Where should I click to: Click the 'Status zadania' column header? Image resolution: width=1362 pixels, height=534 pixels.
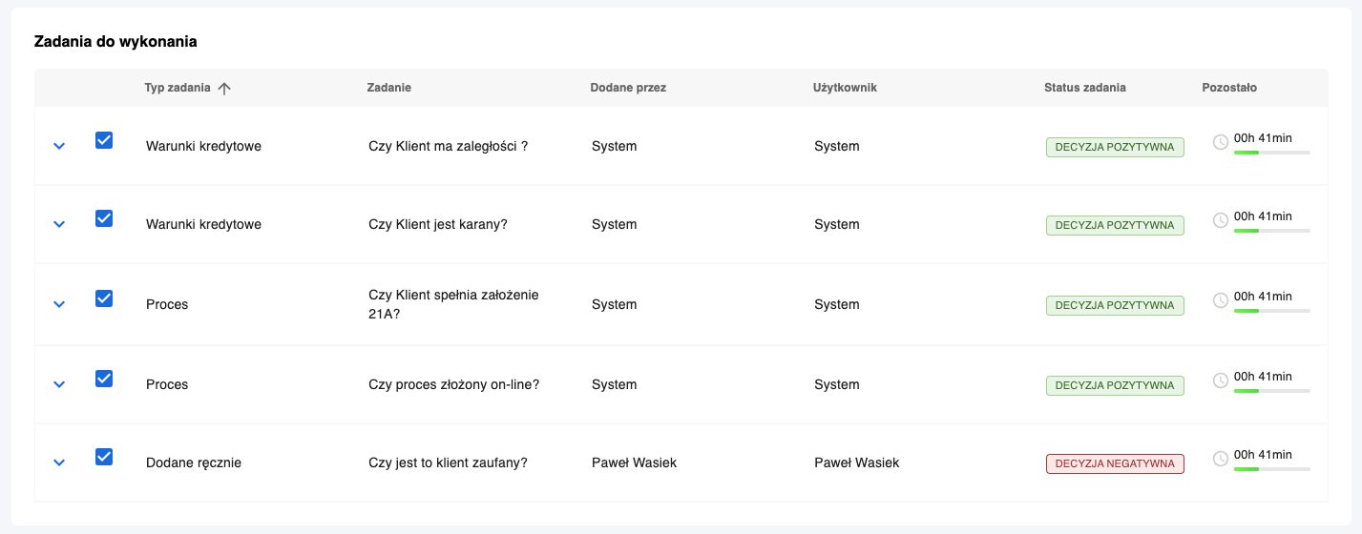click(1084, 88)
